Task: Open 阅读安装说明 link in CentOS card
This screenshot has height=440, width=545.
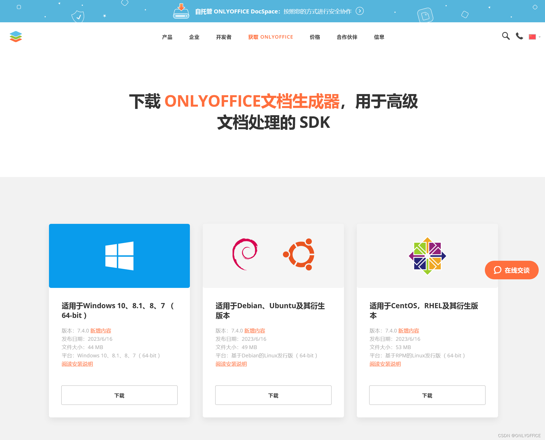Action: click(x=385, y=364)
